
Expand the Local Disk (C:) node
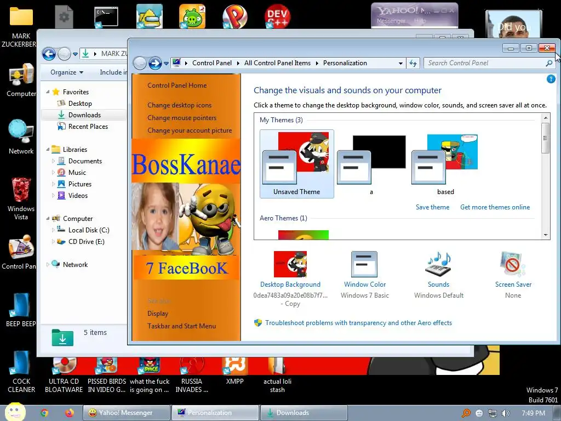pos(53,230)
